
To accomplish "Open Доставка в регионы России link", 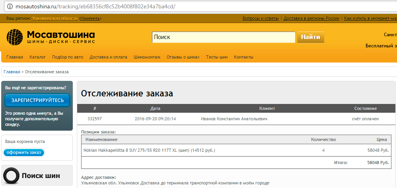I will tap(311, 19).
